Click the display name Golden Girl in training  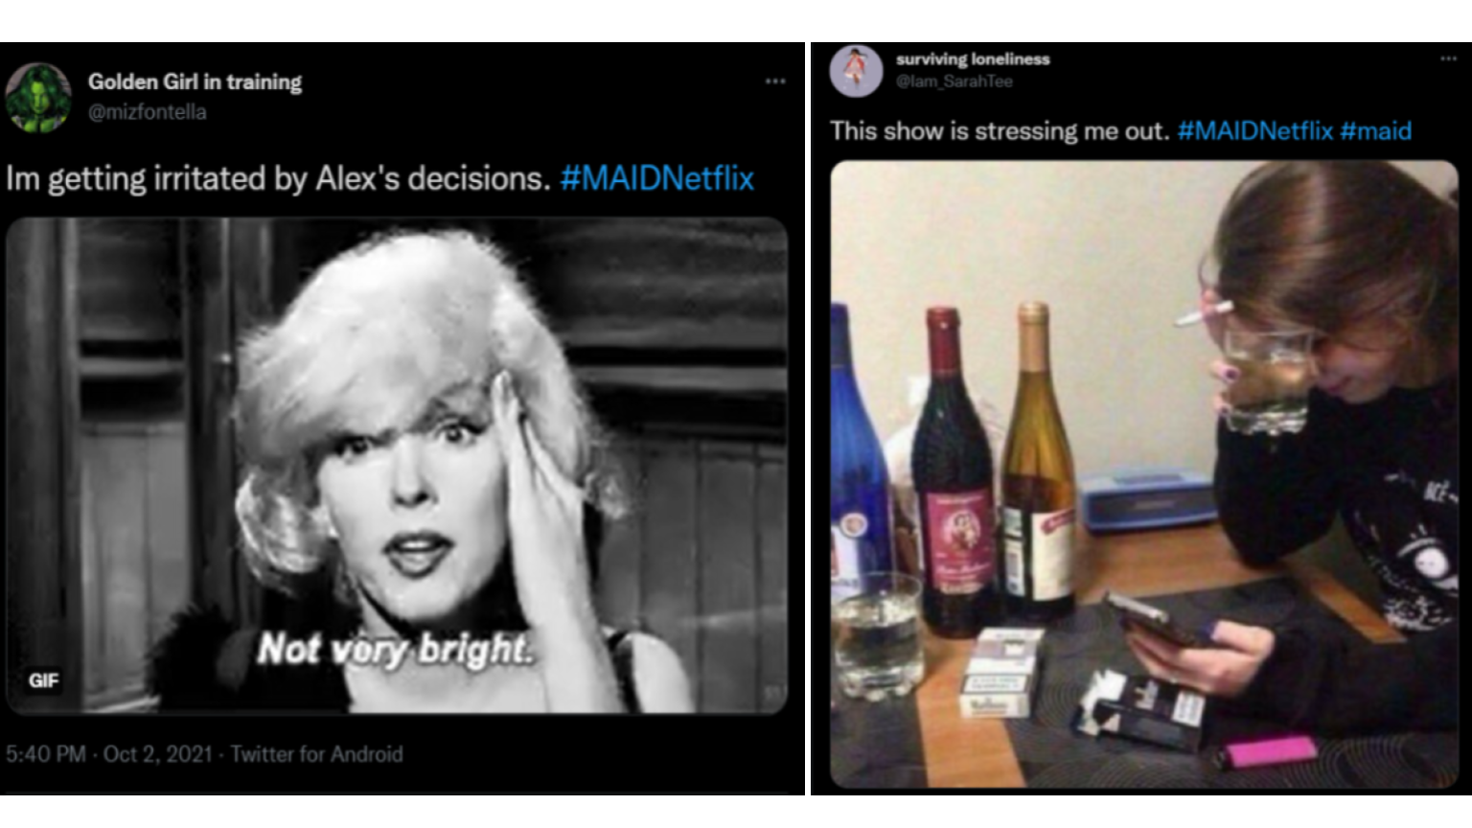coord(195,82)
